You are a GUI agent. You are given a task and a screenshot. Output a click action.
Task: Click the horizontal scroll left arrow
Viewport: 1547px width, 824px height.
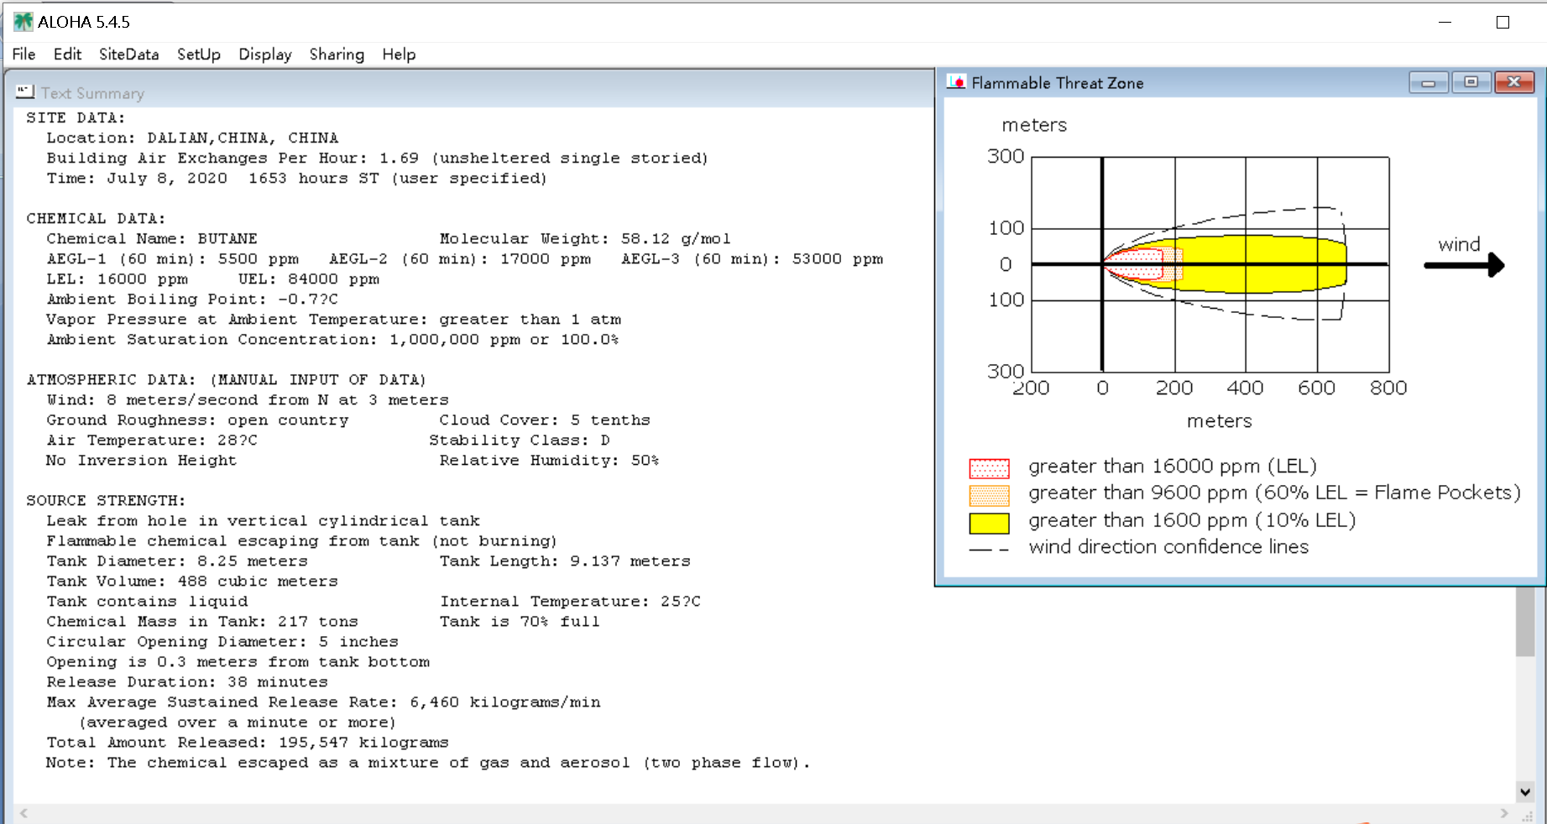[24, 813]
